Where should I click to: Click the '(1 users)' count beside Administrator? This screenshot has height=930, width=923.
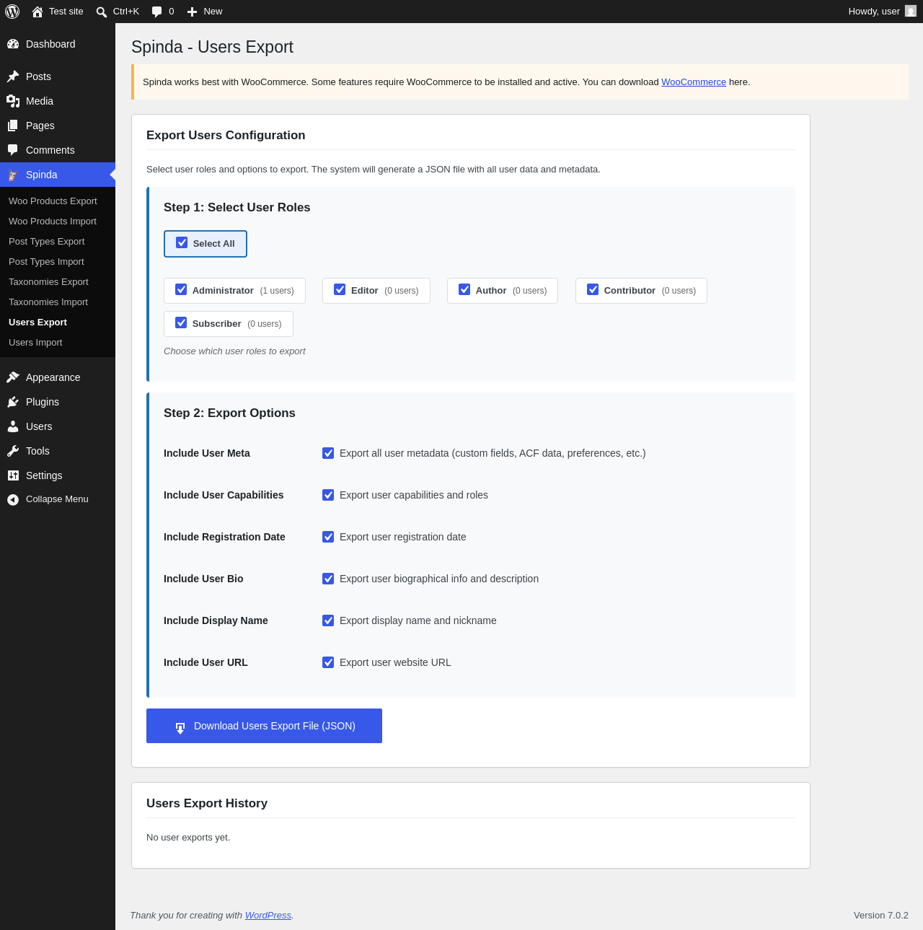pos(277,291)
